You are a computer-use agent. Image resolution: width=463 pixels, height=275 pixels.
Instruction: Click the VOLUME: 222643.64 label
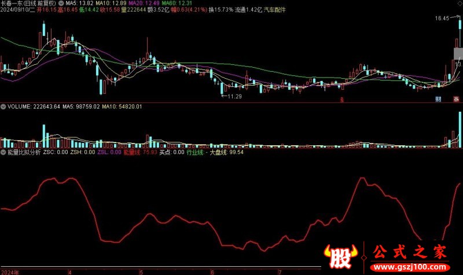pyautogui.click(x=34, y=107)
